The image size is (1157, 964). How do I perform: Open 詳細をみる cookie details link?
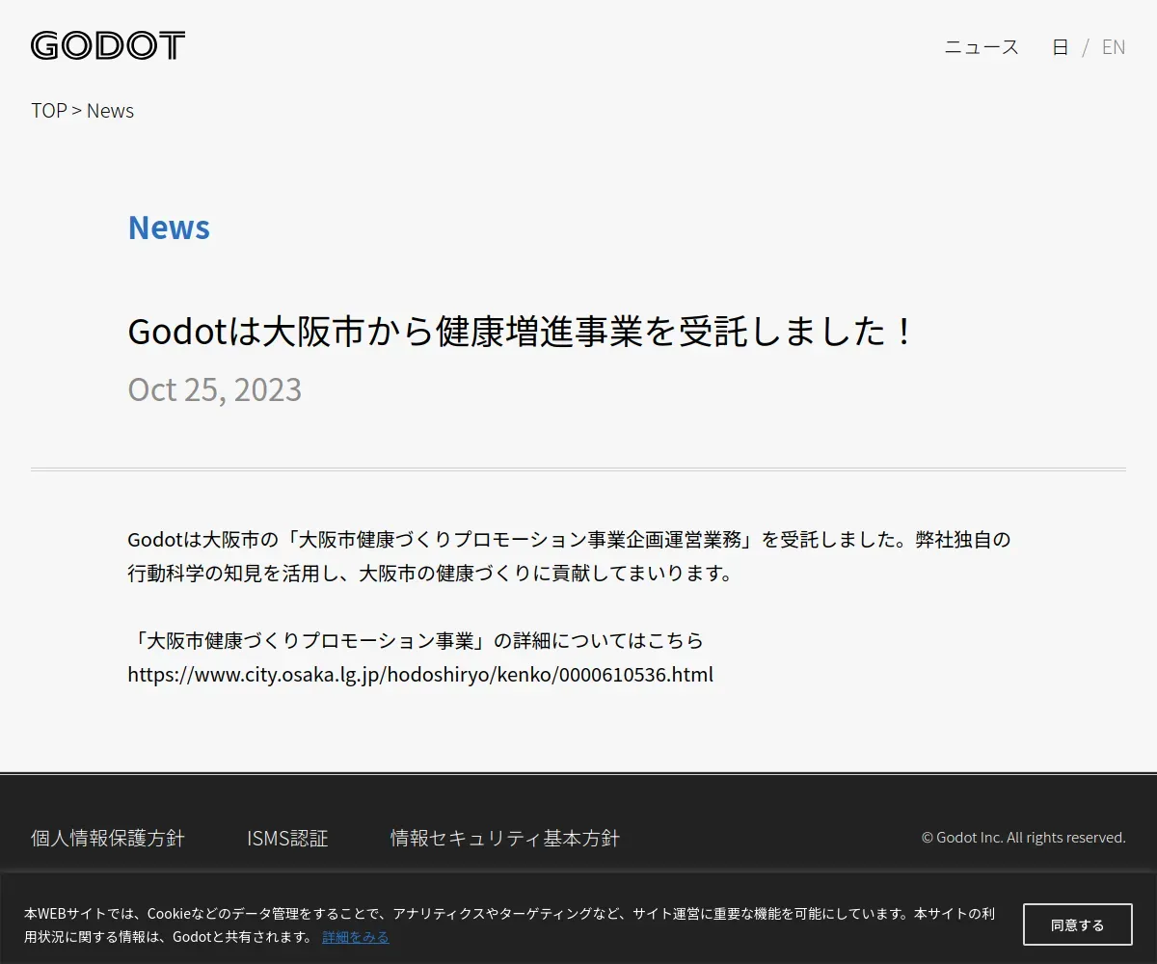pos(356,937)
